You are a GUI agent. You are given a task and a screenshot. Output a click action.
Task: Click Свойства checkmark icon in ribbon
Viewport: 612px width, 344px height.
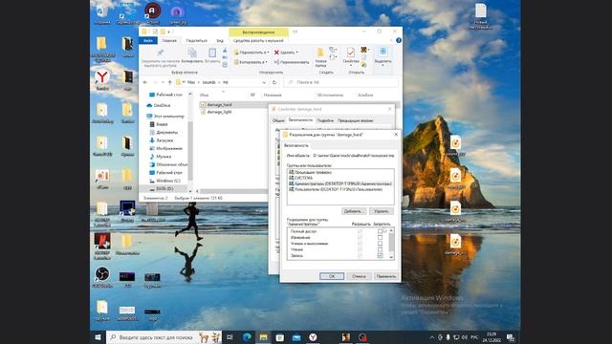[x=351, y=53]
